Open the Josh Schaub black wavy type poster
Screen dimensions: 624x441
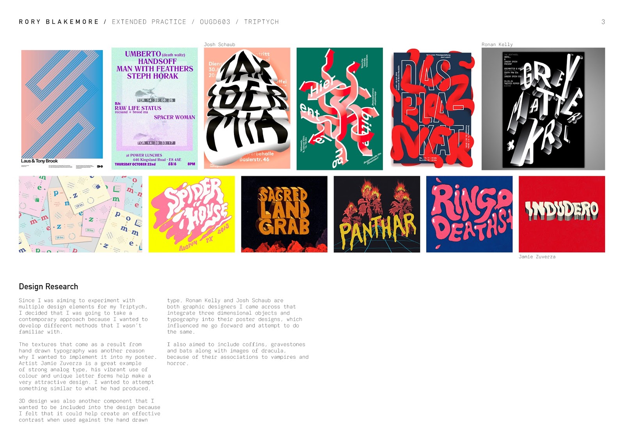(x=247, y=109)
